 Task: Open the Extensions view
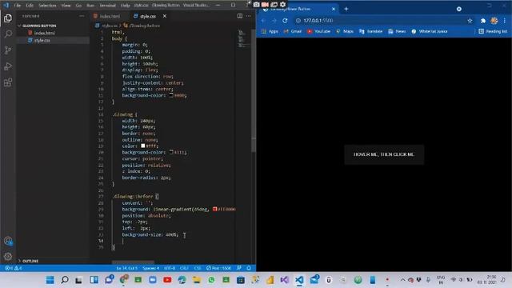(x=8, y=82)
